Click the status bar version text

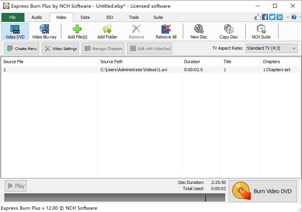49,208
